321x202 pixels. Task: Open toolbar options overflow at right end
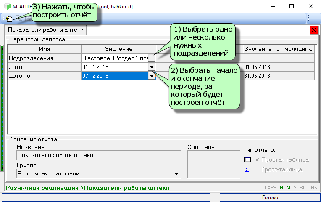tap(308, 19)
